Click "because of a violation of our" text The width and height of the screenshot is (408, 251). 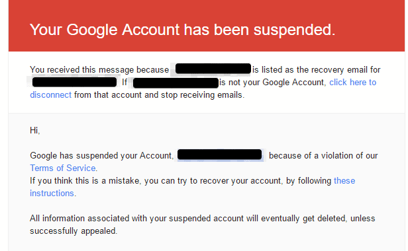click(x=323, y=155)
